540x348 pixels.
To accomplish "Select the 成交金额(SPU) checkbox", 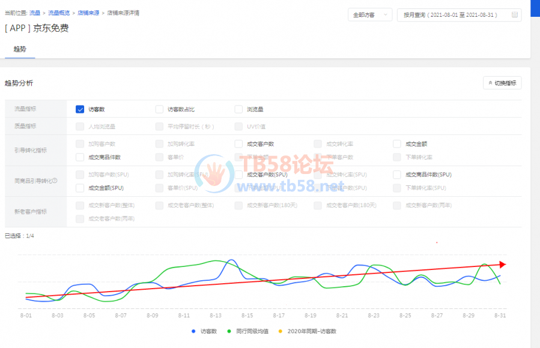I will [x=80, y=188].
